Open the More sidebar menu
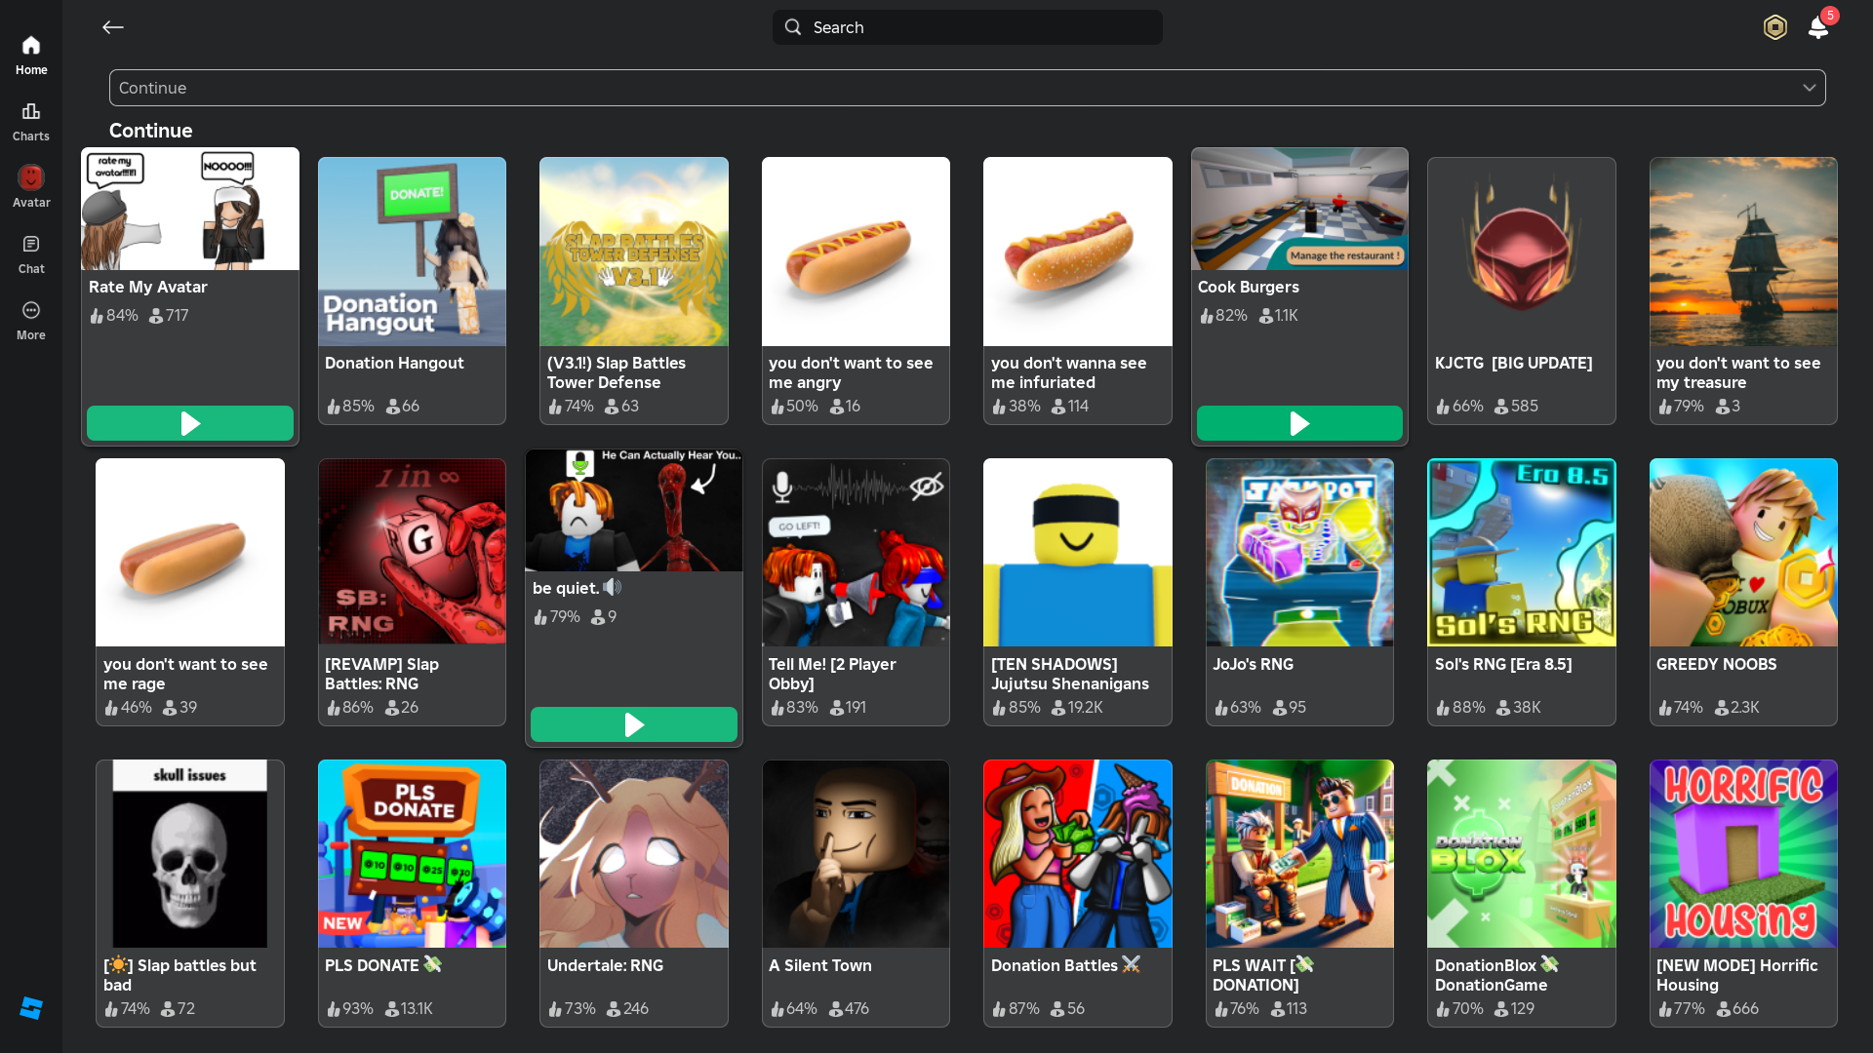 click(31, 320)
